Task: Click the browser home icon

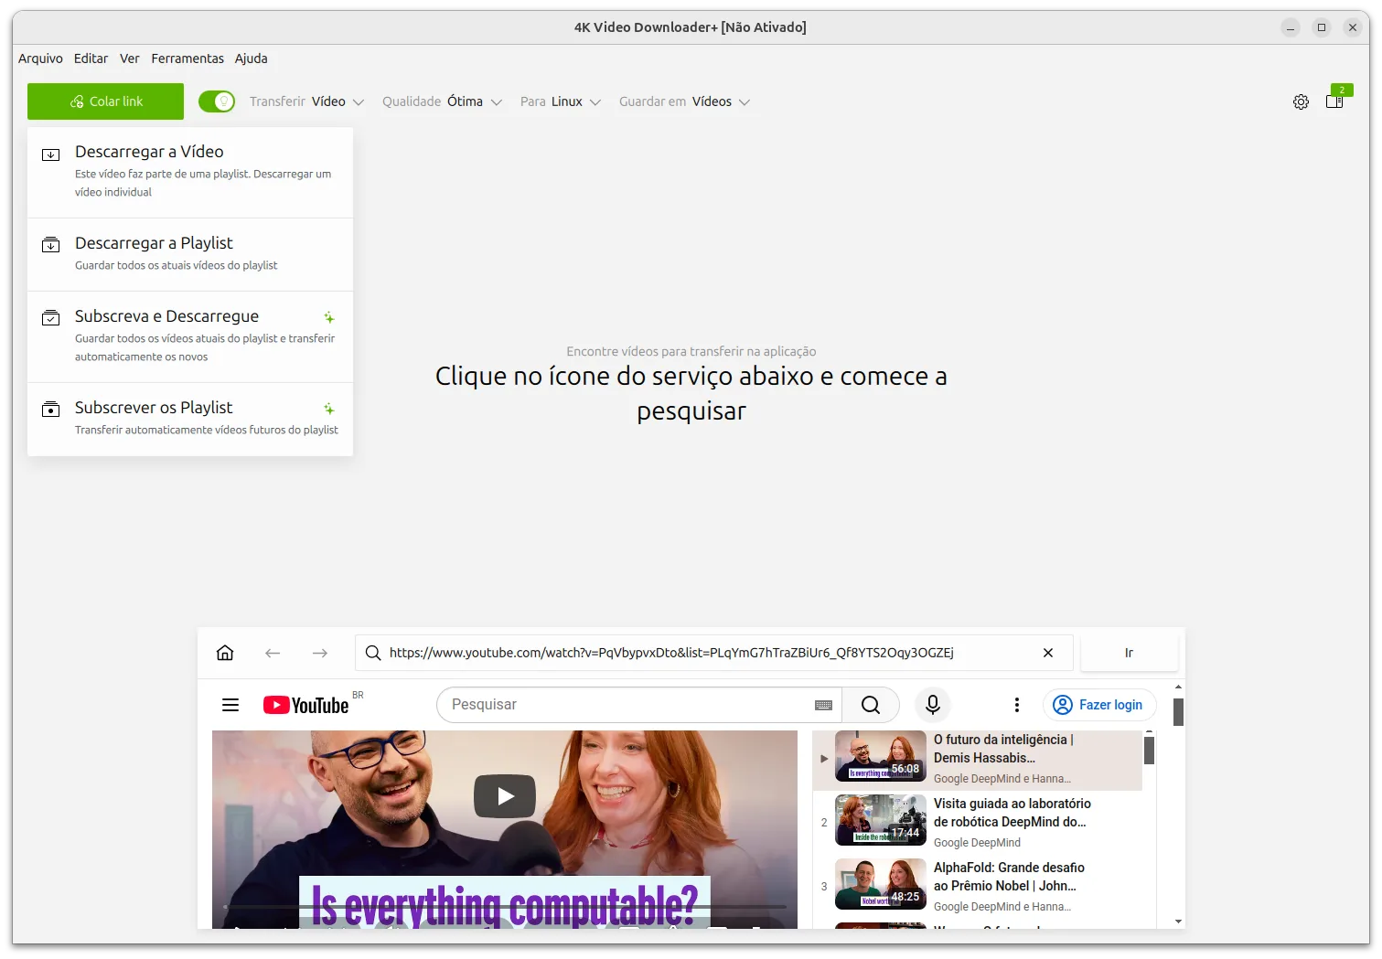Action: (225, 653)
